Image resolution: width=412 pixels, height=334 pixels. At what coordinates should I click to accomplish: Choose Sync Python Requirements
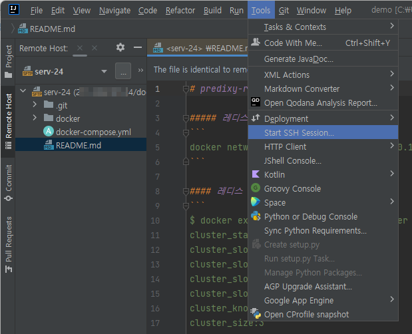tap(323, 230)
